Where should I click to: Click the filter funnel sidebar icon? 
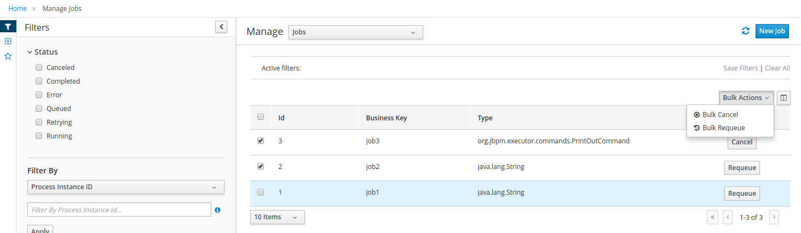click(x=8, y=27)
